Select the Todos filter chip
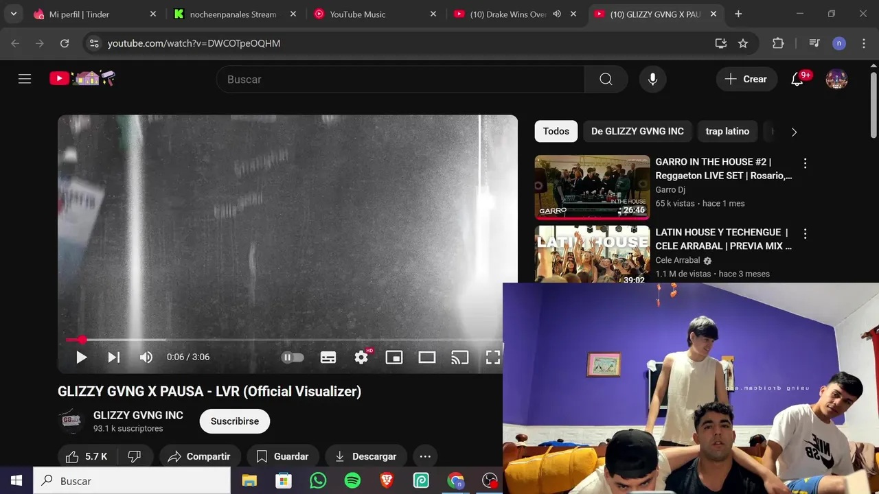This screenshot has height=494, width=879. [x=556, y=131]
